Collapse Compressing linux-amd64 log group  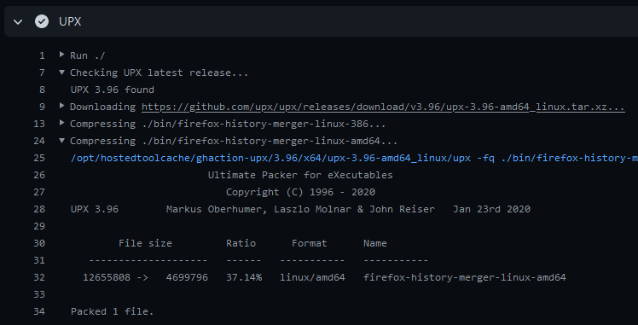tap(62, 141)
